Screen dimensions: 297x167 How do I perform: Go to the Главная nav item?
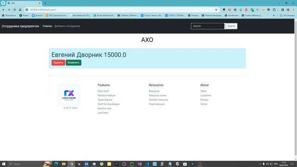tap(47, 26)
